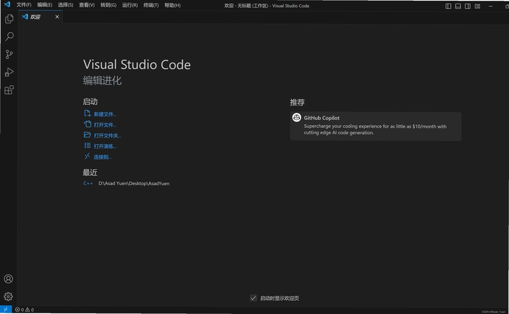Click the D:\Asad Yuen\Desktop\AsadYuen path text

(x=134, y=183)
